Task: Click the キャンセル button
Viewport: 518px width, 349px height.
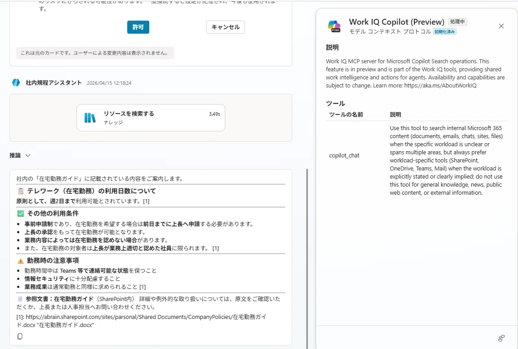Action: (226, 27)
